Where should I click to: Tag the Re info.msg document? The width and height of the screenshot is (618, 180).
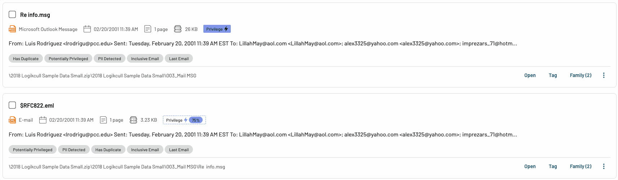point(553,75)
